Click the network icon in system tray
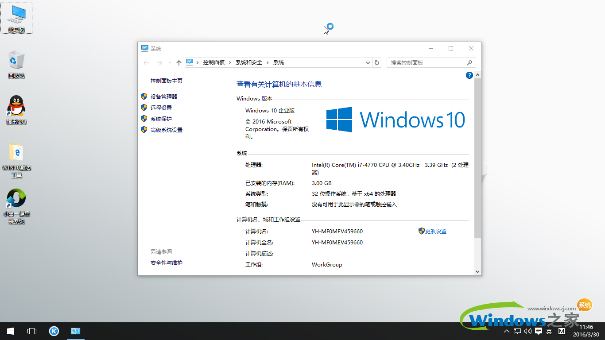The height and width of the screenshot is (340, 605). point(517,331)
